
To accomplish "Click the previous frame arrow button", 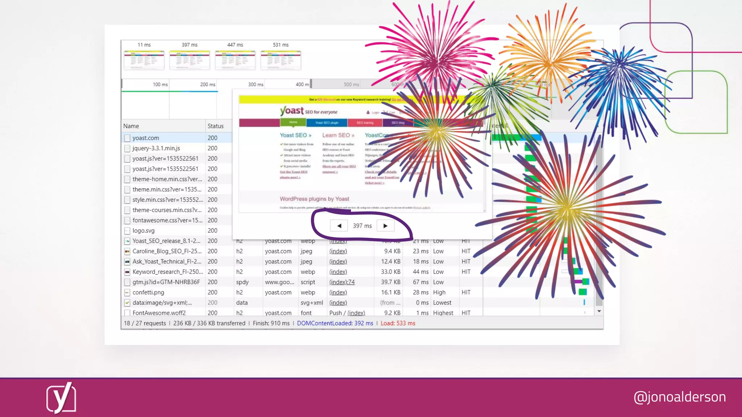I will pyautogui.click(x=339, y=226).
